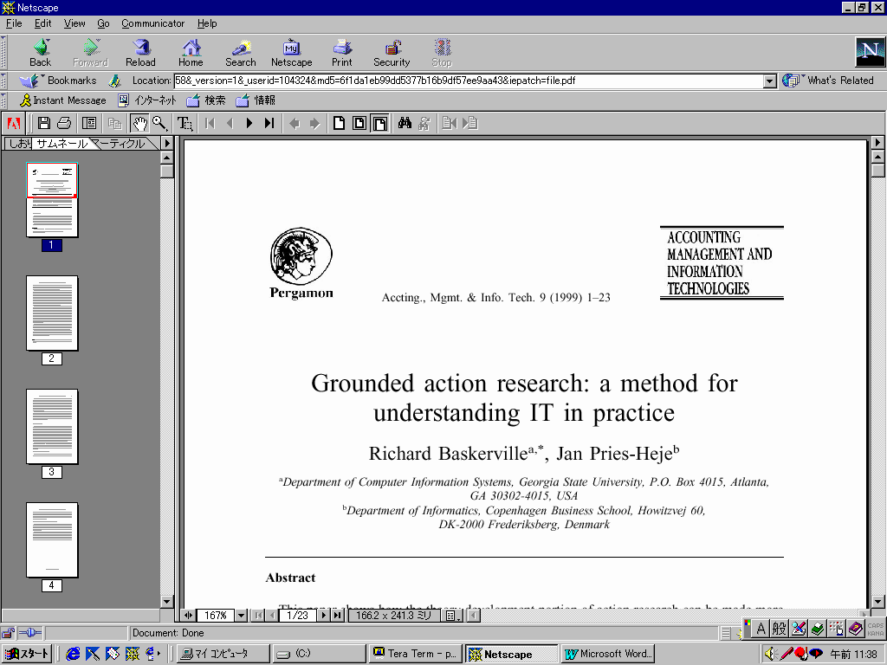Click the Bookmarks button

tap(58, 81)
